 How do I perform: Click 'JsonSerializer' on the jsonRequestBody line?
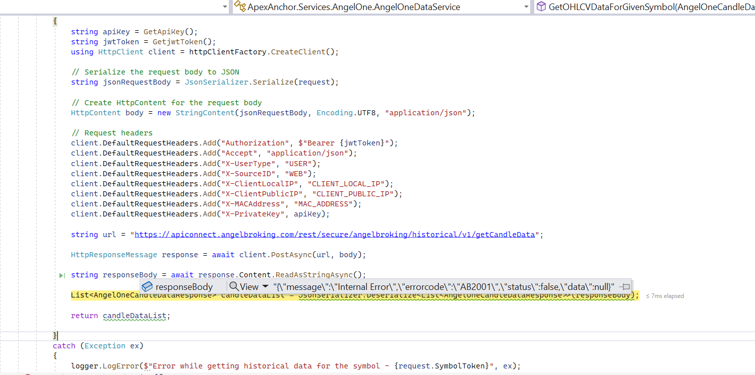216,82
